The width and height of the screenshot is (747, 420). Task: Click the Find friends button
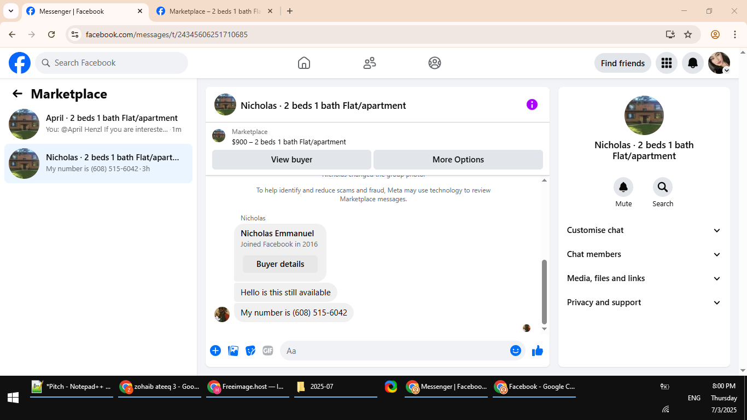[x=623, y=63]
